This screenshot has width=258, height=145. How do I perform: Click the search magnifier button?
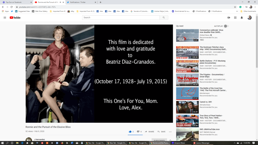164,18
